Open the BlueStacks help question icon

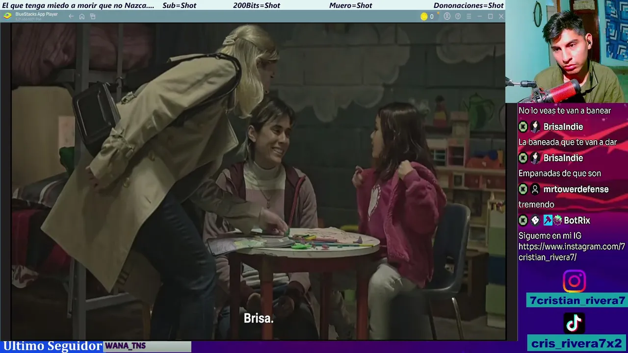[x=458, y=16]
